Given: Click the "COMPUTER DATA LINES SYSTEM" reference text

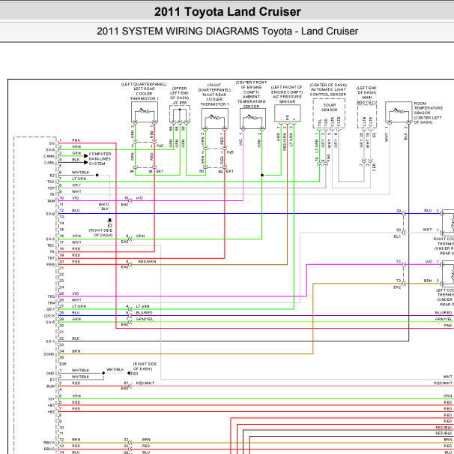Looking at the screenshot, I should tap(100, 158).
